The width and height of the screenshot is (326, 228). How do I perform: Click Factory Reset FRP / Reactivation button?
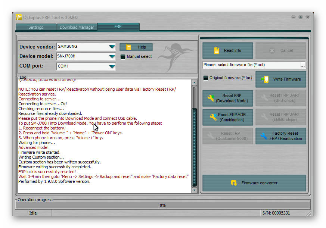[x=281, y=136]
